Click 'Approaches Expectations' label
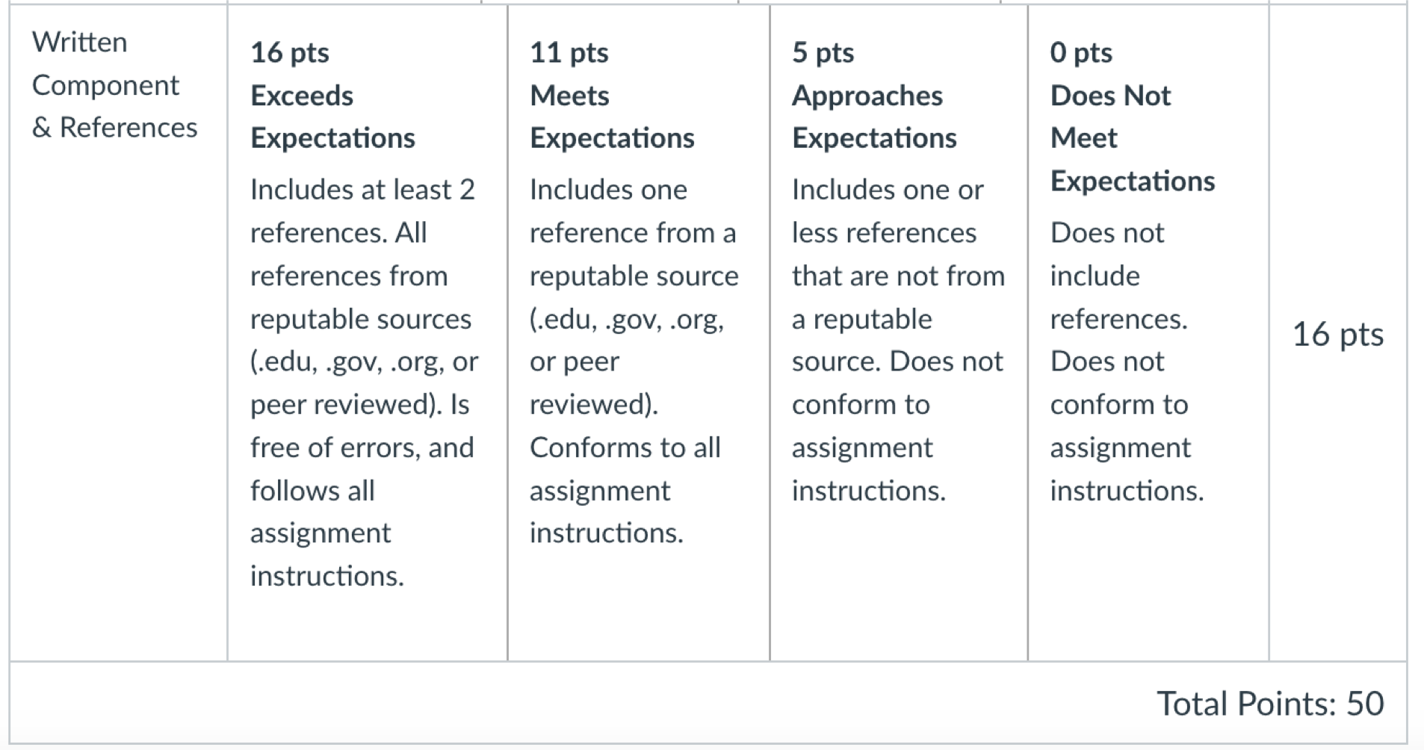Image resolution: width=1424 pixels, height=750 pixels. click(874, 117)
